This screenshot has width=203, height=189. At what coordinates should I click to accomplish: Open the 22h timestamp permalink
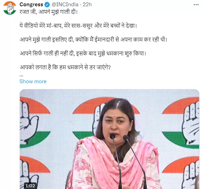[x=87, y=5]
